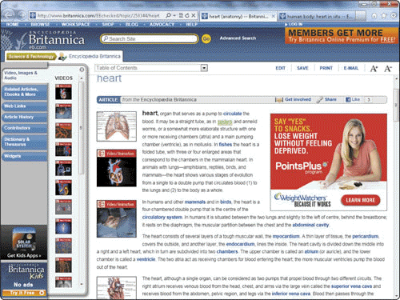Click the main page vertical scrollbar thumb
Viewport: 400px width, 300px height.
tap(397, 105)
